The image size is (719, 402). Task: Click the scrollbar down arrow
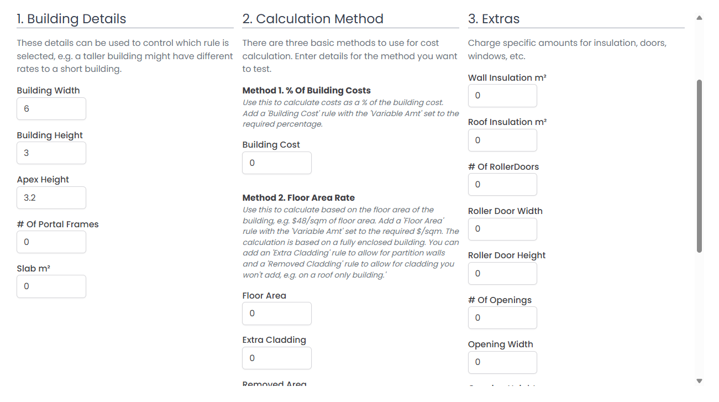coord(699,380)
